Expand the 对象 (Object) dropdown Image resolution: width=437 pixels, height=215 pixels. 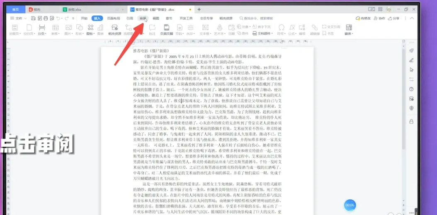250,27
